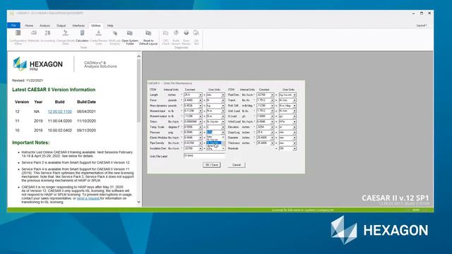Click the 'Important Notes:' heading
Viewport: 452px width, 254px height.
31,143
